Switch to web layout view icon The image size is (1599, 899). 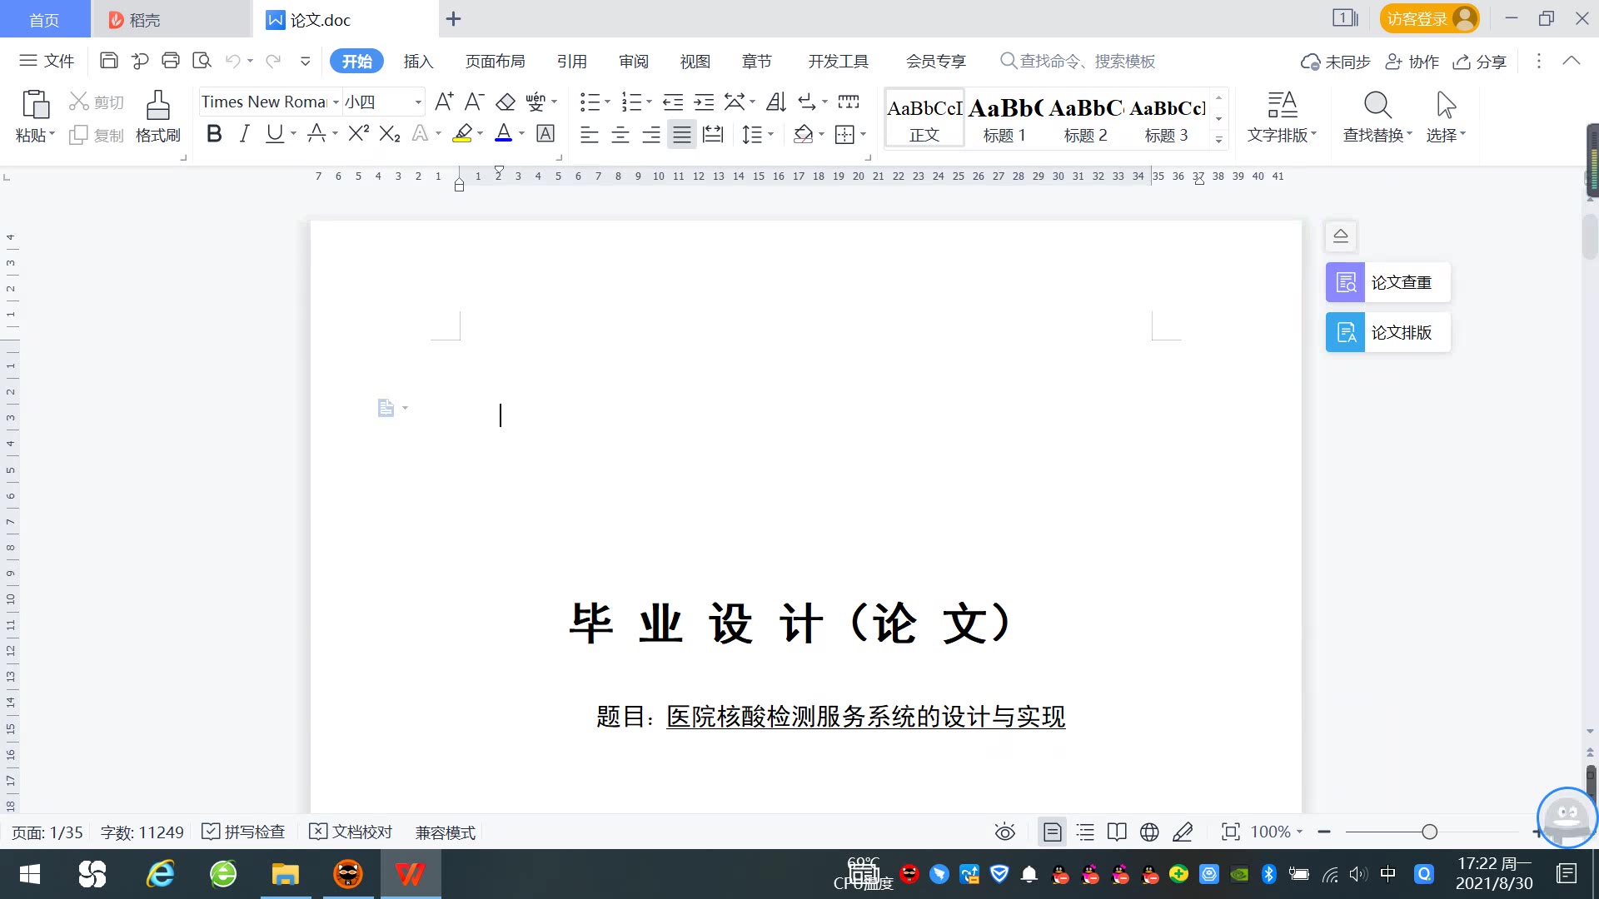pyautogui.click(x=1149, y=832)
